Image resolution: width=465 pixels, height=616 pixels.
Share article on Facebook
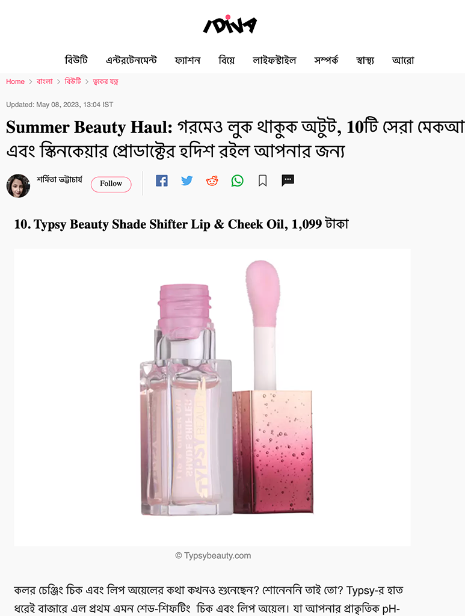tap(161, 180)
